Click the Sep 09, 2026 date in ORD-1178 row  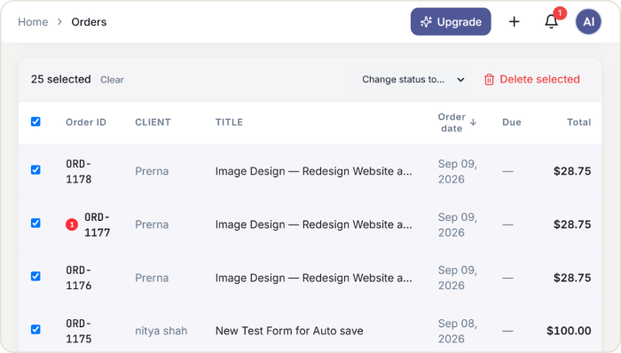tap(458, 171)
